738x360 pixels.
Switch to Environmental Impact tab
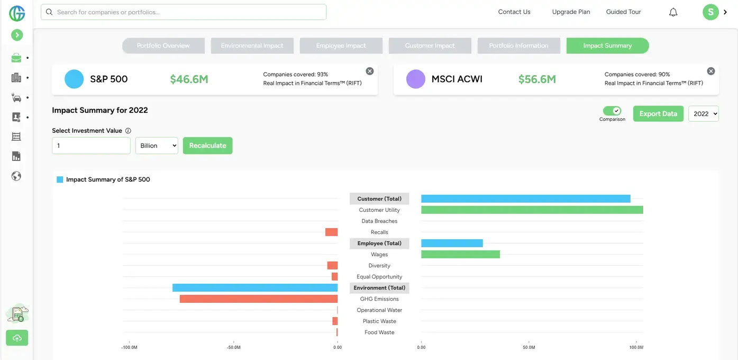pos(252,46)
